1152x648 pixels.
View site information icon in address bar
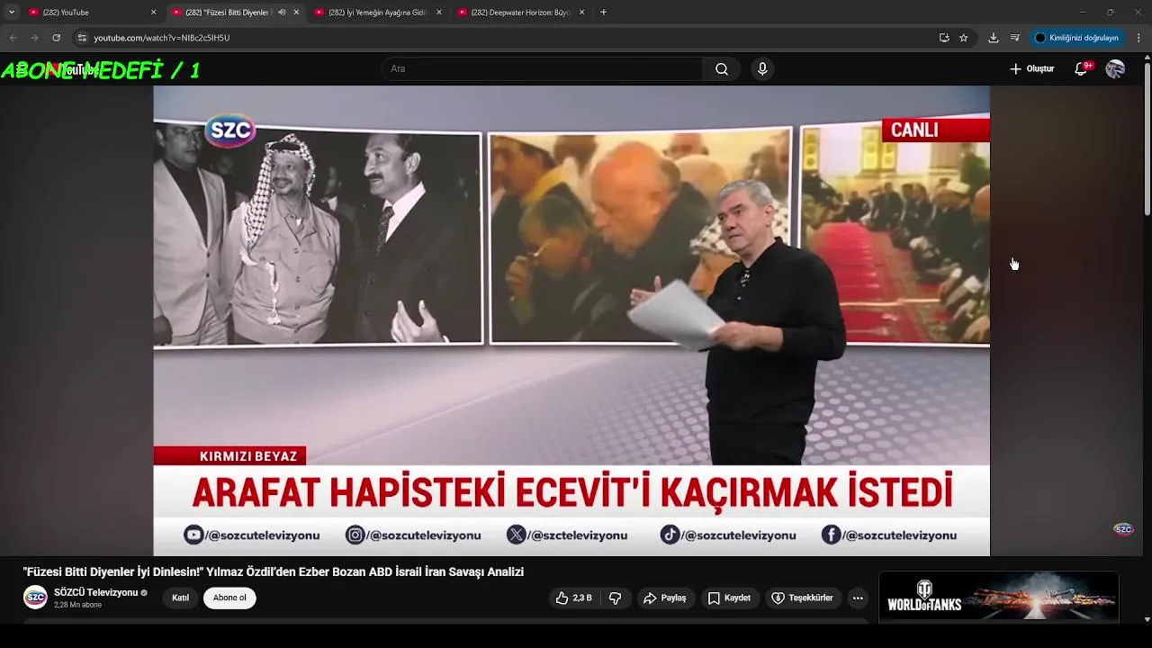[82, 38]
